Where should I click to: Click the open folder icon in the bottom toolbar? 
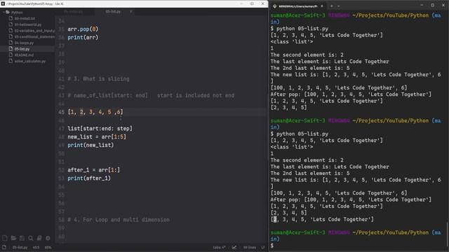pos(13,238)
